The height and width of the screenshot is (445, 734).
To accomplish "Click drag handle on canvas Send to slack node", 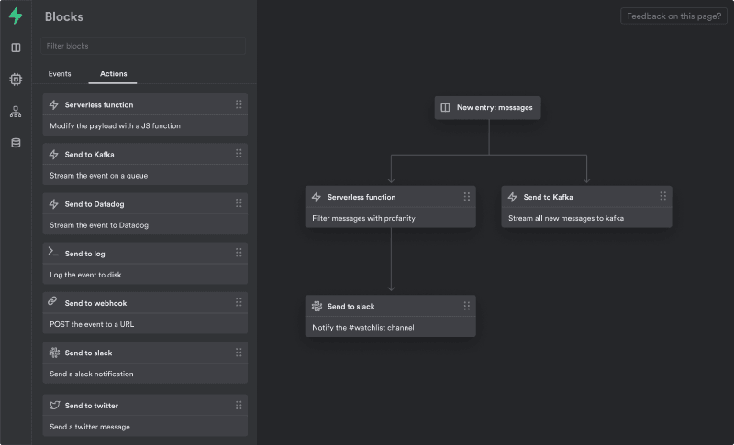I will pos(466,306).
